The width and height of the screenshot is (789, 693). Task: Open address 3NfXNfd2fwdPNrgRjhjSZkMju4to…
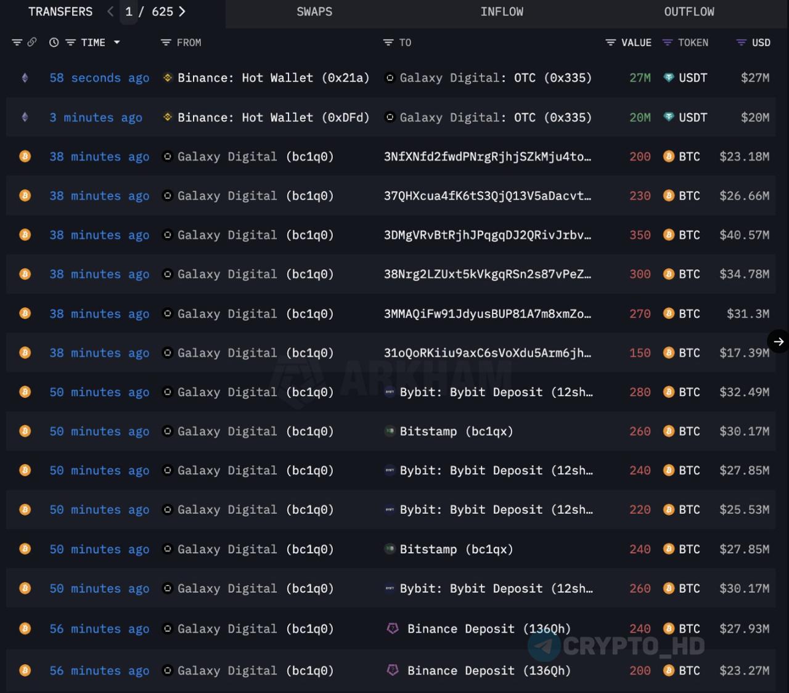(x=488, y=156)
